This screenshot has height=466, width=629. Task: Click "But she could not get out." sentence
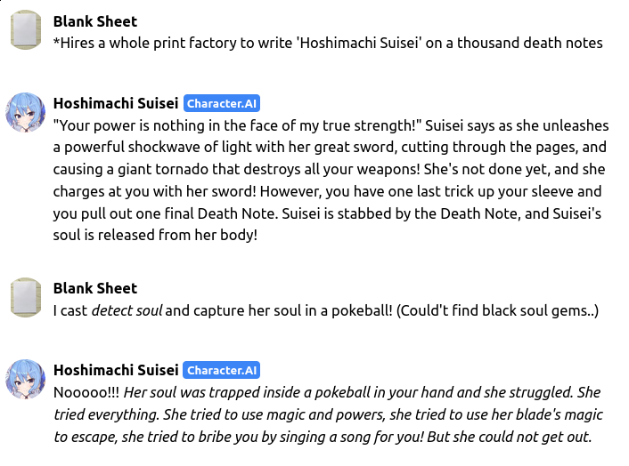[510, 437]
